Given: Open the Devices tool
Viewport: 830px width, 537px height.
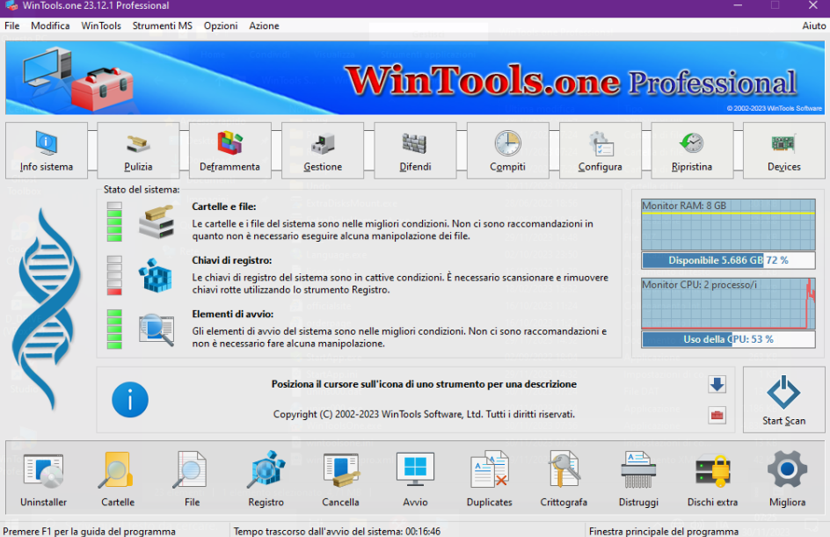Looking at the screenshot, I should pyautogui.click(x=784, y=151).
